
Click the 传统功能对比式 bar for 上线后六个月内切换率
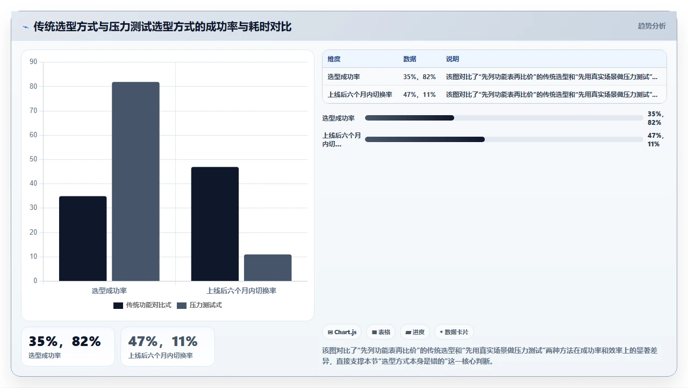pyautogui.click(x=215, y=224)
